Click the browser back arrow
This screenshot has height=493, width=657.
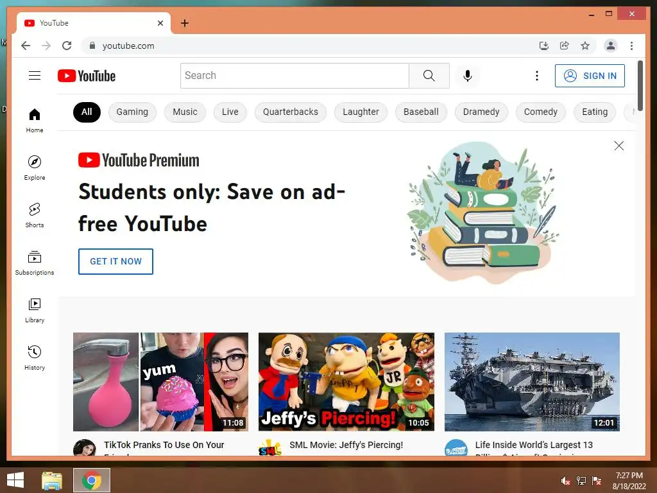pyautogui.click(x=26, y=46)
